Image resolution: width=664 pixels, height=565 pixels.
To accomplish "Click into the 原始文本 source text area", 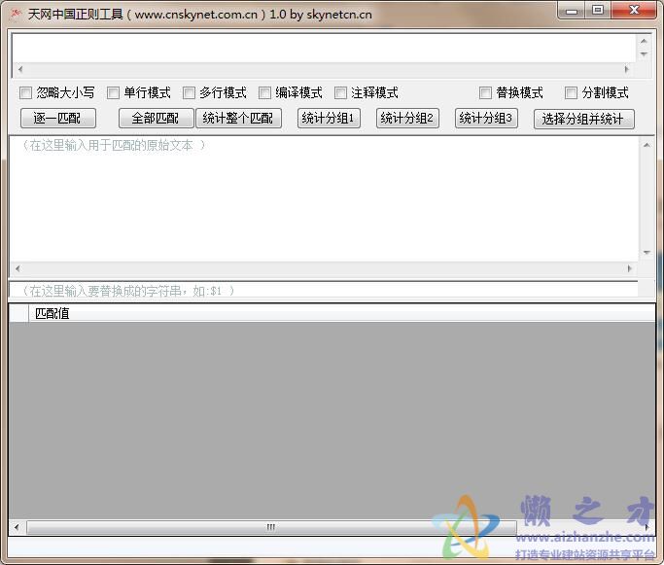I will pos(324,199).
